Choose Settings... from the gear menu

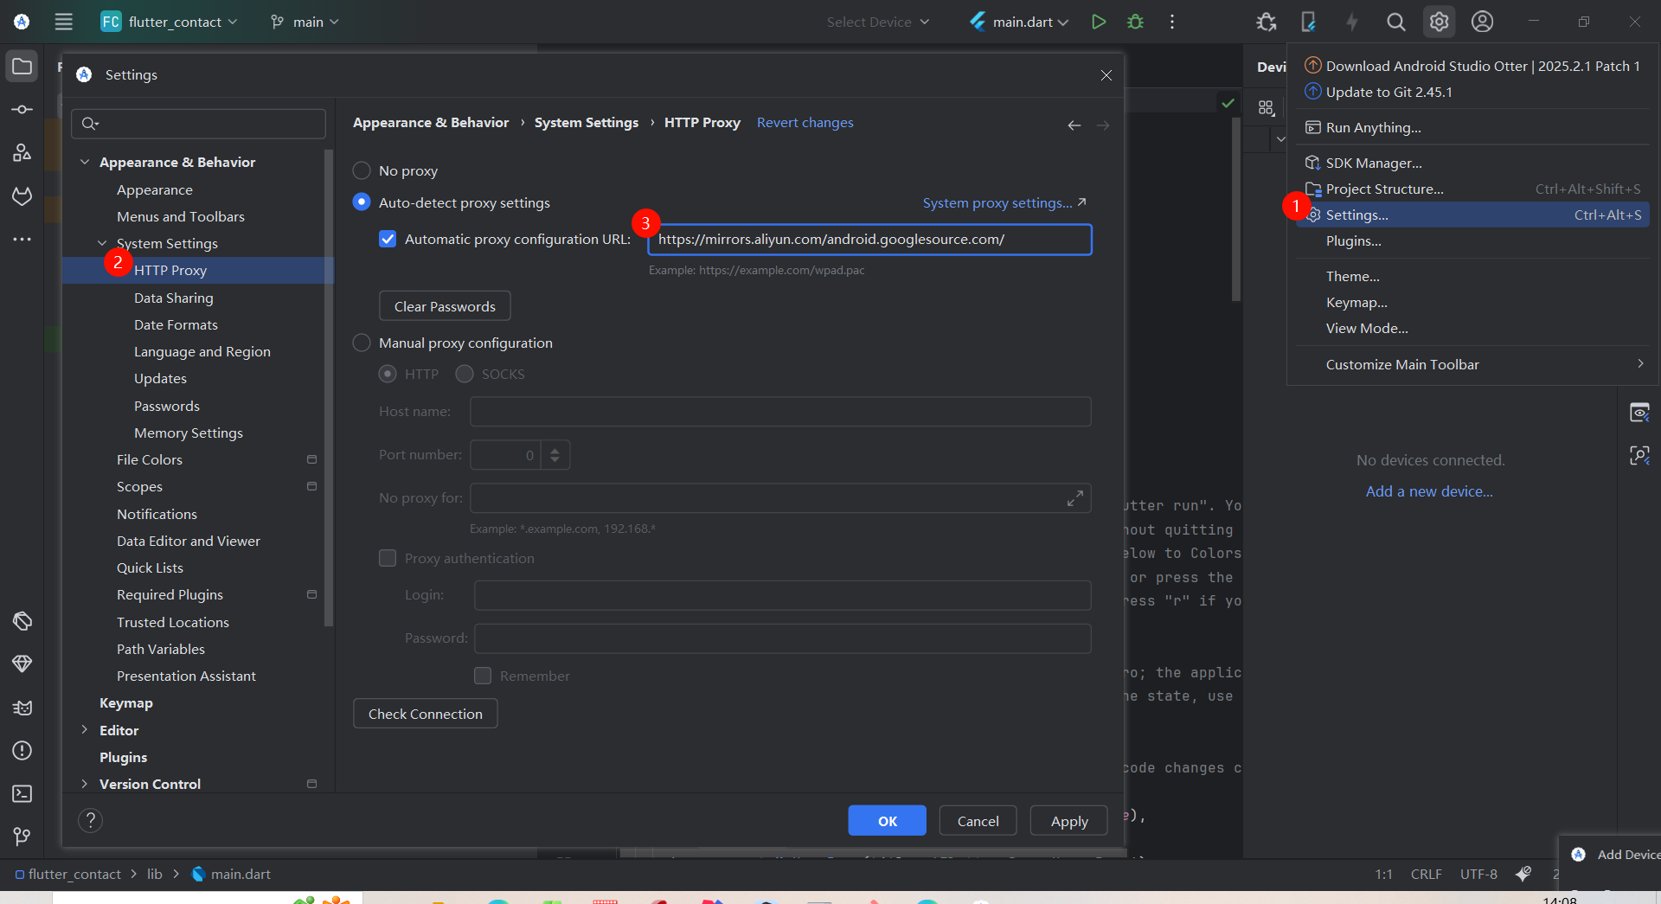(1472, 215)
